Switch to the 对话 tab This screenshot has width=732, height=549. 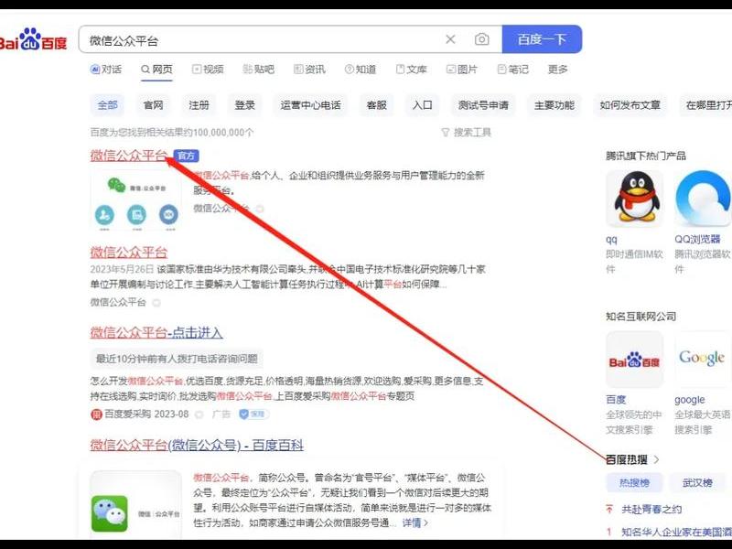pos(106,70)
